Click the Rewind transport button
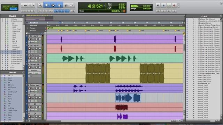223x125 pixels. 163,11
